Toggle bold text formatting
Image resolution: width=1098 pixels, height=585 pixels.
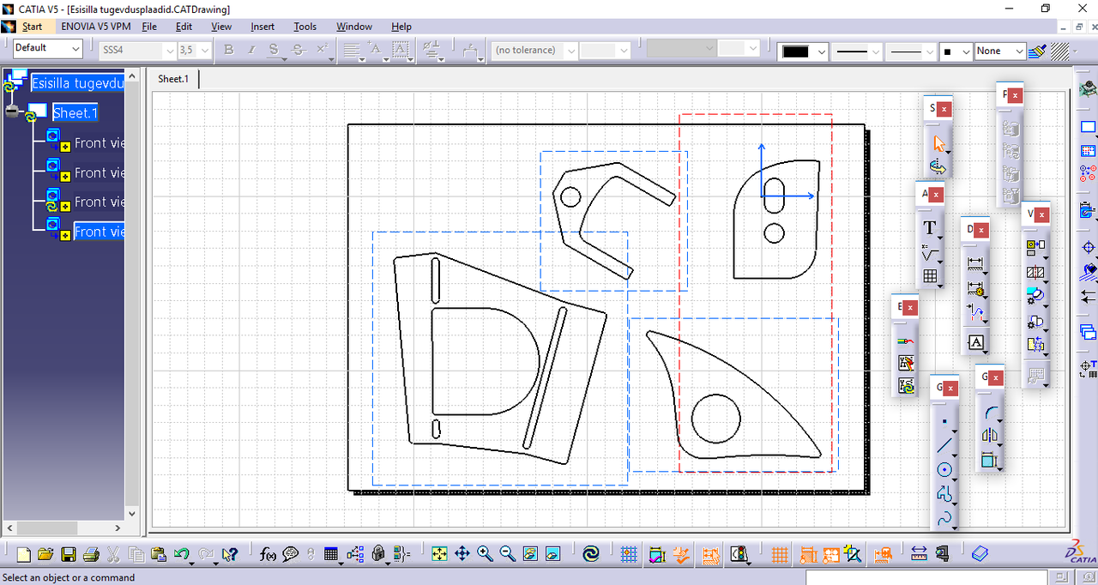[228, 51]
